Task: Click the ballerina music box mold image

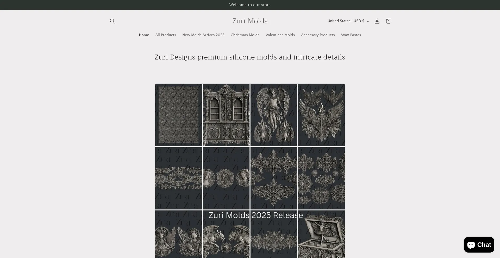Action: coord(321,235)
